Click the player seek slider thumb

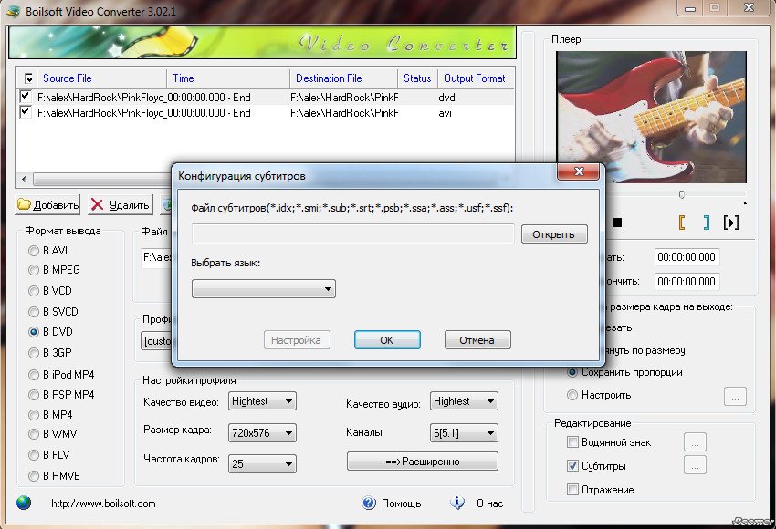tap(681, 194)
